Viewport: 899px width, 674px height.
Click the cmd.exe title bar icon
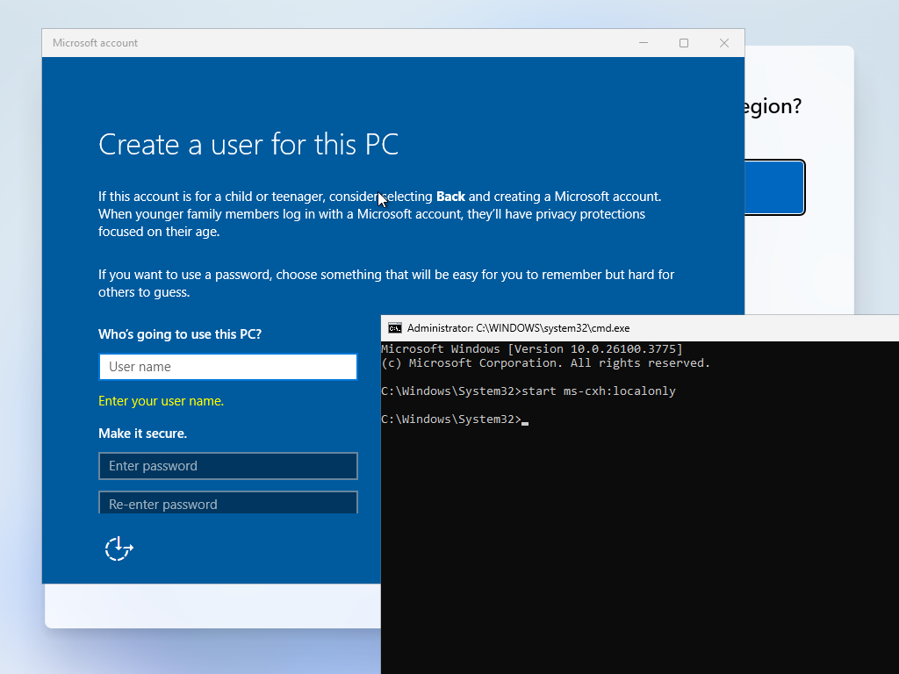pos(395,328)
